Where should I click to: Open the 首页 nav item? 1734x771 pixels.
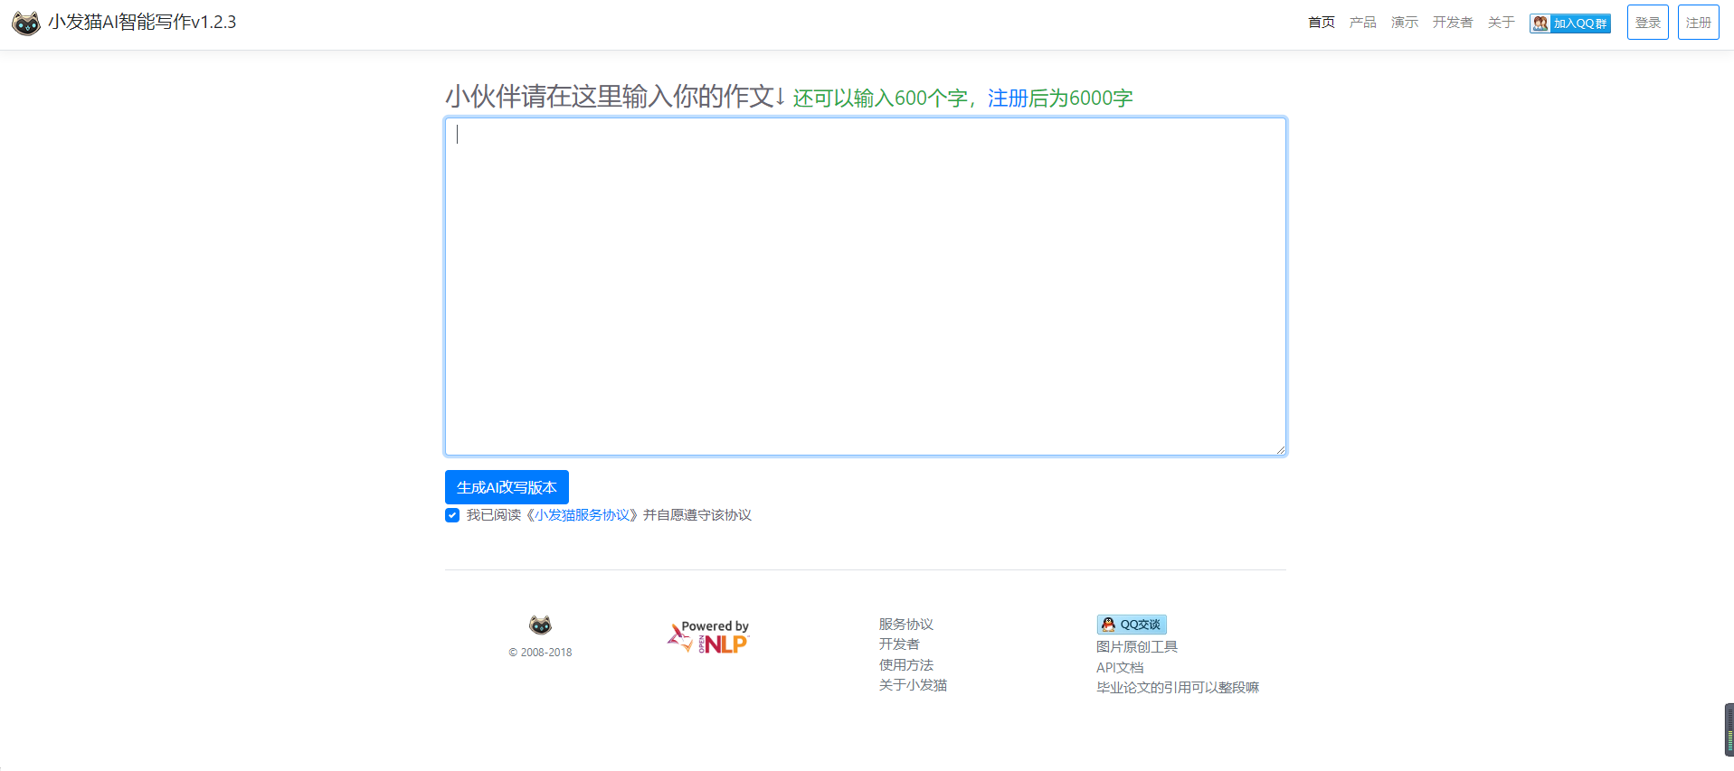[1321, 23]
